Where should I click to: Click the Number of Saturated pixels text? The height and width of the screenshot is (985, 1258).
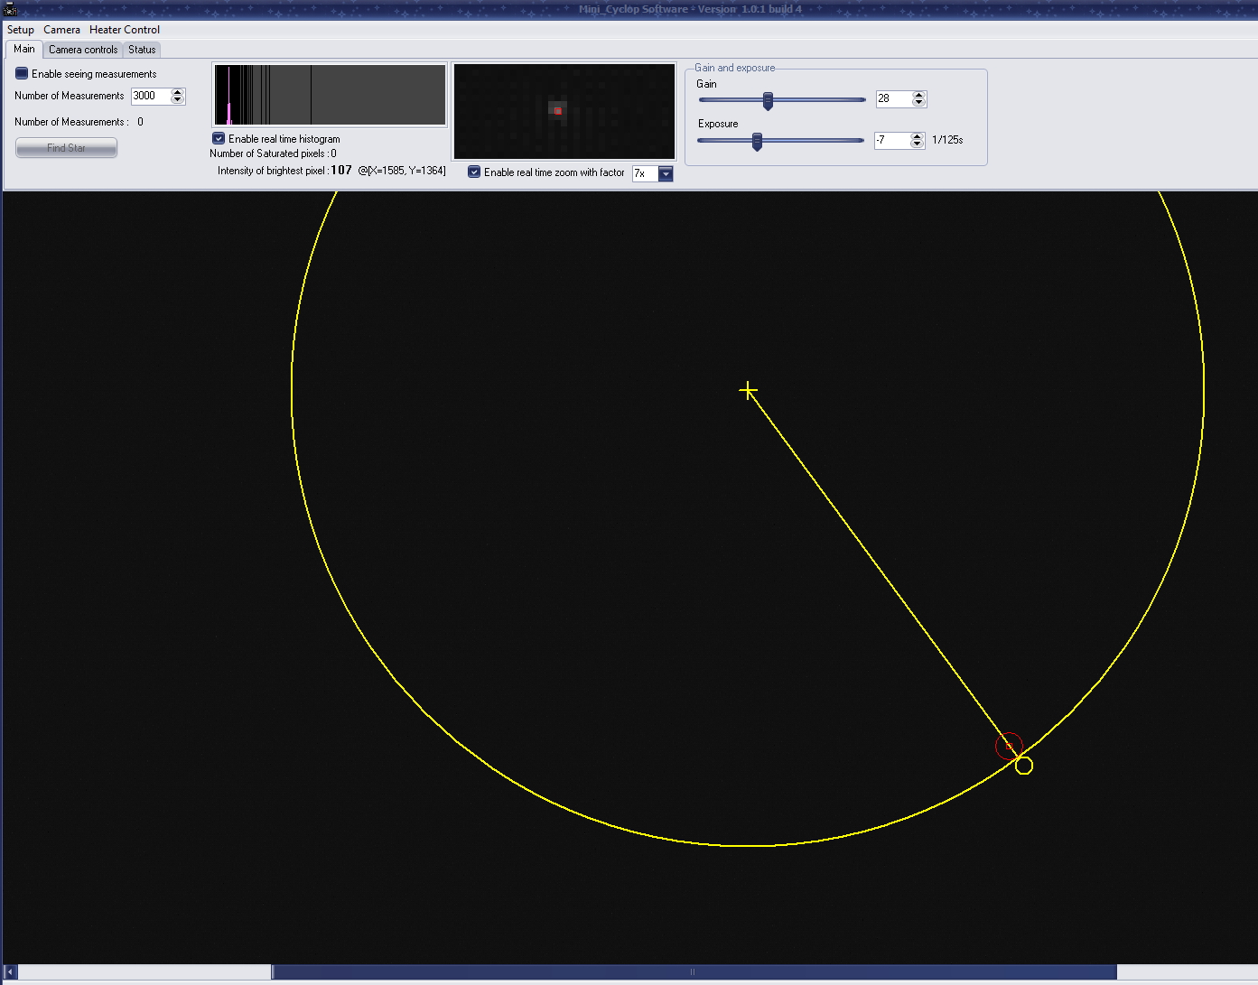273,153
